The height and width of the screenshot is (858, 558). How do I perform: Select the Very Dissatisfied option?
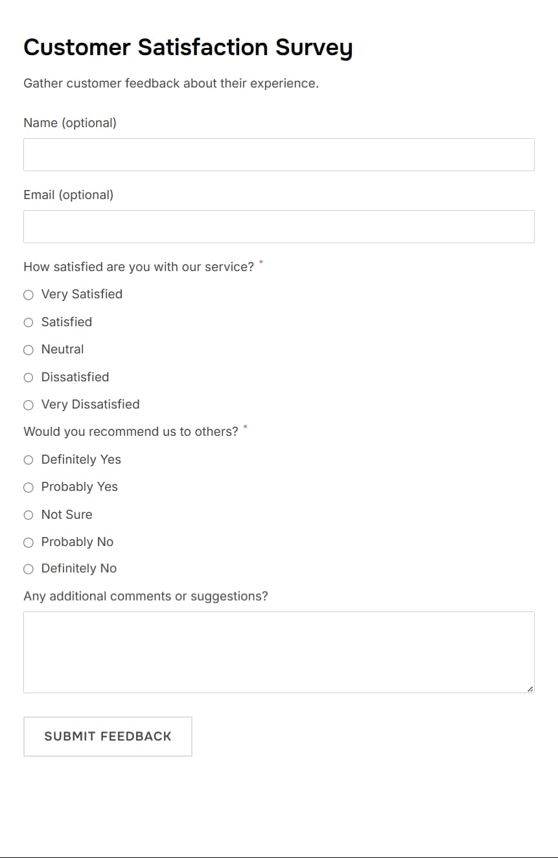29,405
